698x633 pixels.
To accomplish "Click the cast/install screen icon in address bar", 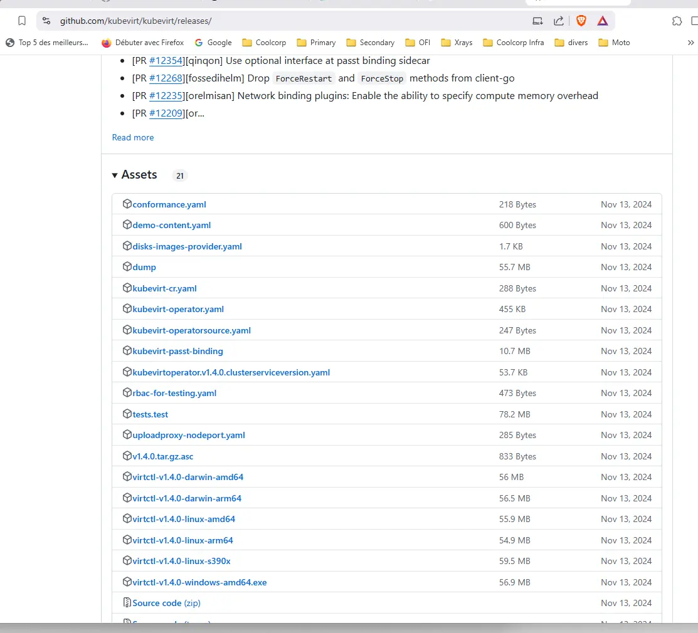I will (x=537, y=21).
